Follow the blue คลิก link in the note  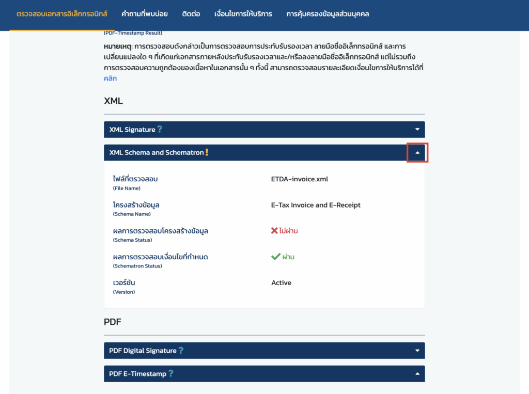pyautogui.click(x=111, y=78)
